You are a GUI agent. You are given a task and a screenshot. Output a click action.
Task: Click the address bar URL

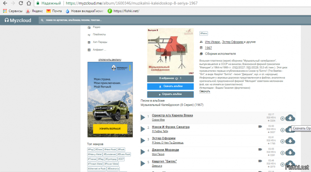(131, 3)
